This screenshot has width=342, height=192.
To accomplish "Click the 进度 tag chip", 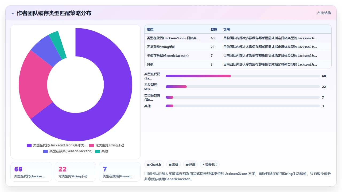I will [x=191, y=165].
